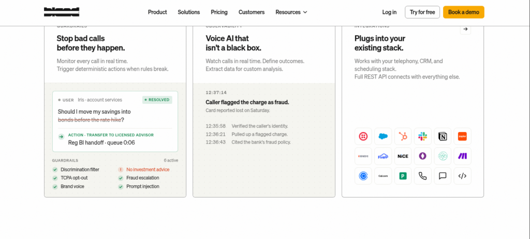Click 'Caller flagged the charge as fraud.'
Image resolution: width=530 pixels, height=239 pixels.
[247, 102]
